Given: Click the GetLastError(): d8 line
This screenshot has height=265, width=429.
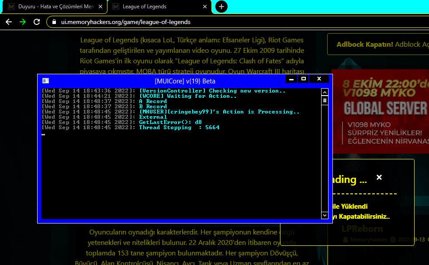Looking at the screenshot, I should click(122, 122).
